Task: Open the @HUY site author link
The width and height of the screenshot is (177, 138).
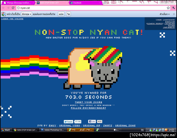Action: (x=53, y=126)
